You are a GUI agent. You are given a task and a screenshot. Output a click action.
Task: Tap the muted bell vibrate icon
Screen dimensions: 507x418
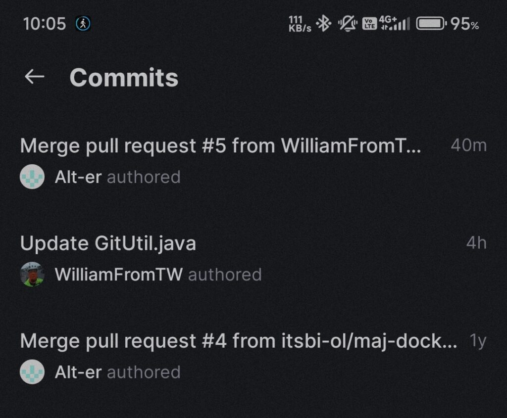[x=348, y=24]
